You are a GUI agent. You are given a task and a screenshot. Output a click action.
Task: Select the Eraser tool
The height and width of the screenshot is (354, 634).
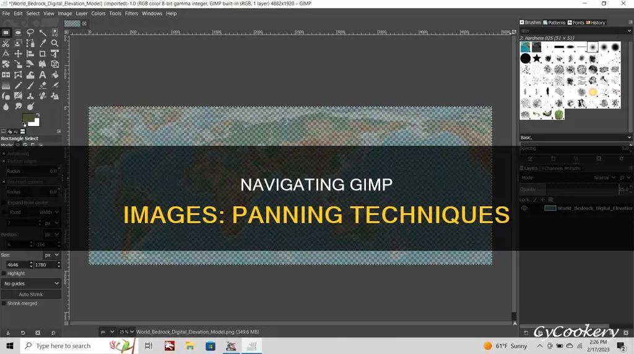point(43,85)
